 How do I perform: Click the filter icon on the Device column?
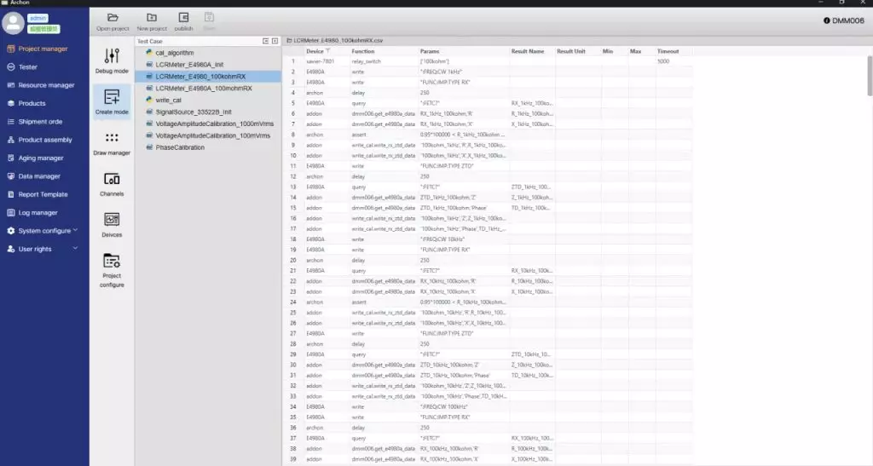[x=327, y=51]
